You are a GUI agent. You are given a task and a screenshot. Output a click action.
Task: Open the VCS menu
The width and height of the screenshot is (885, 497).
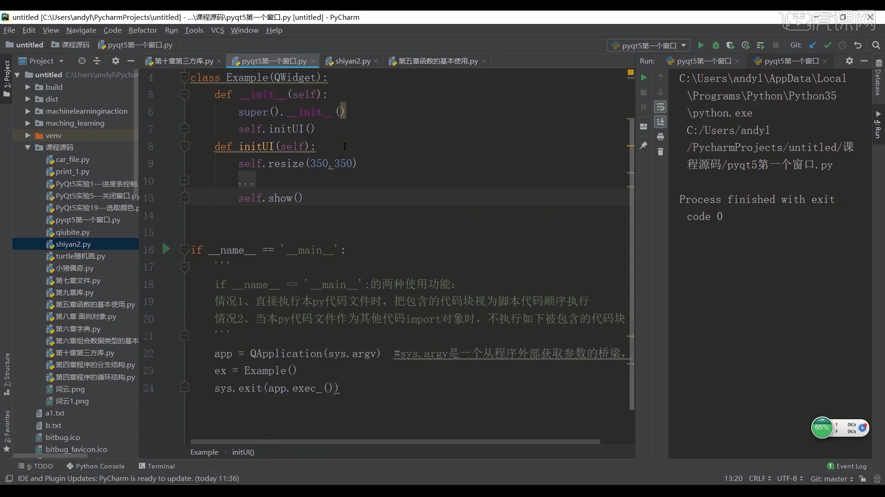click(x=217, y=30)
